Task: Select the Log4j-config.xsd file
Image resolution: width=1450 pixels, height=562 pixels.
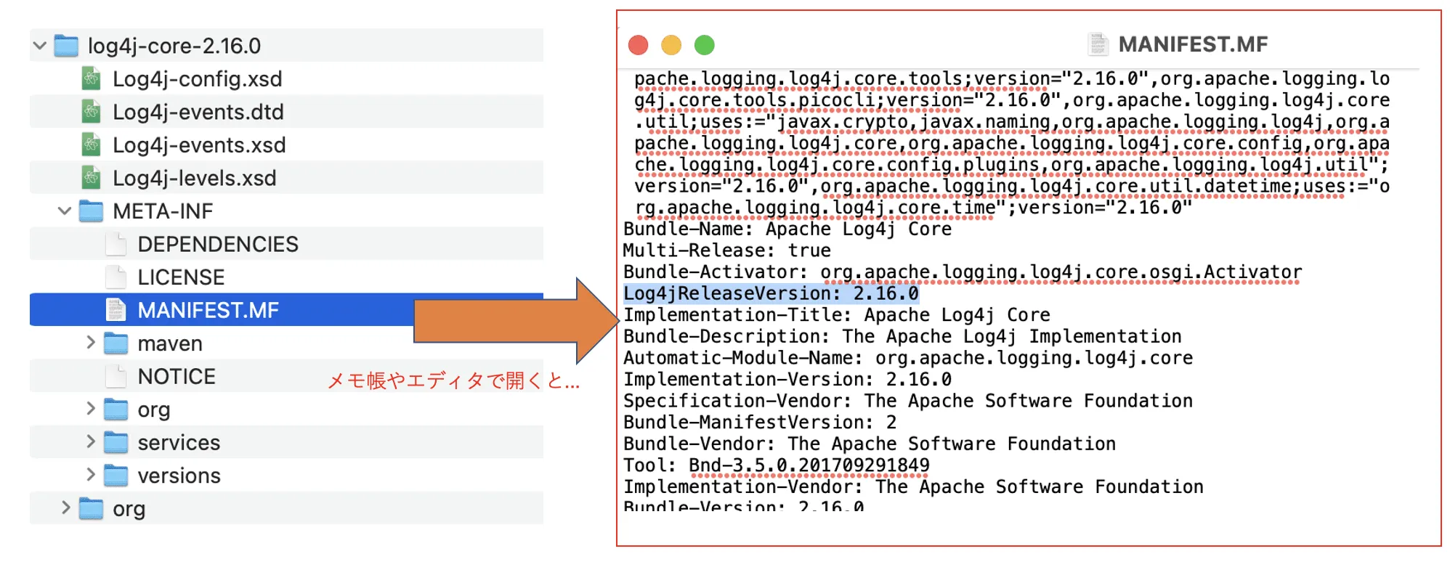Action: pos(286,78)
